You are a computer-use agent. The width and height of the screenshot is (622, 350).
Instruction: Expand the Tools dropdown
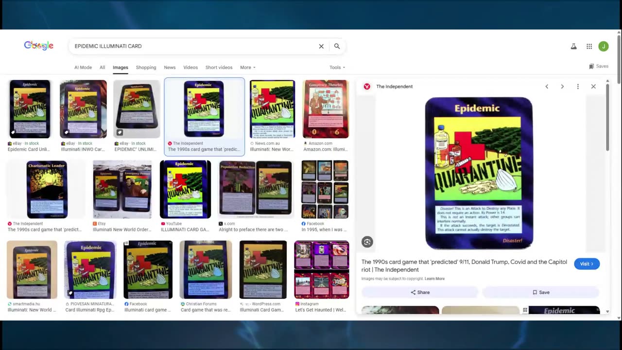(337, 68)
